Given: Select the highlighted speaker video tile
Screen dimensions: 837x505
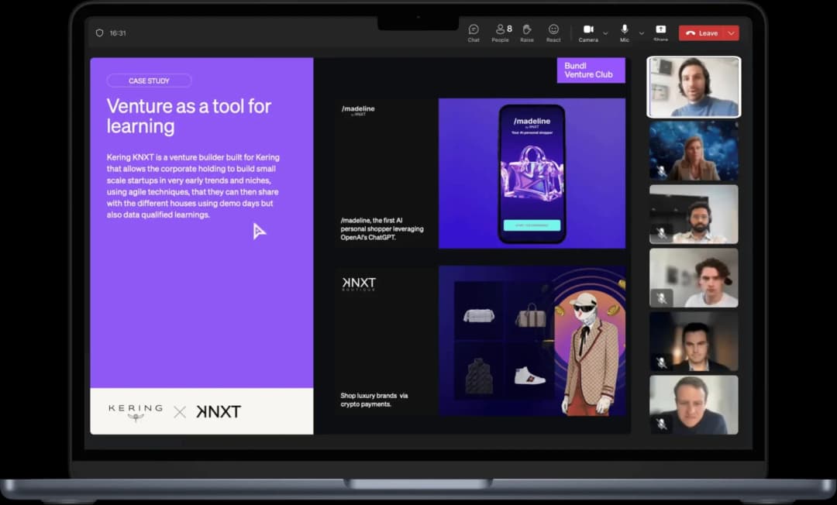Looking at the screenshot, I should (x=694, y=87).
